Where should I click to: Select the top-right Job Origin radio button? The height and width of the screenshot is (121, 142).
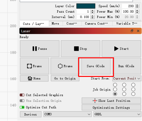tap(133, 85)
